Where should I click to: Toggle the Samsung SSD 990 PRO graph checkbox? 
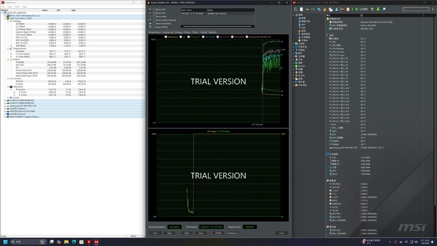247,37
